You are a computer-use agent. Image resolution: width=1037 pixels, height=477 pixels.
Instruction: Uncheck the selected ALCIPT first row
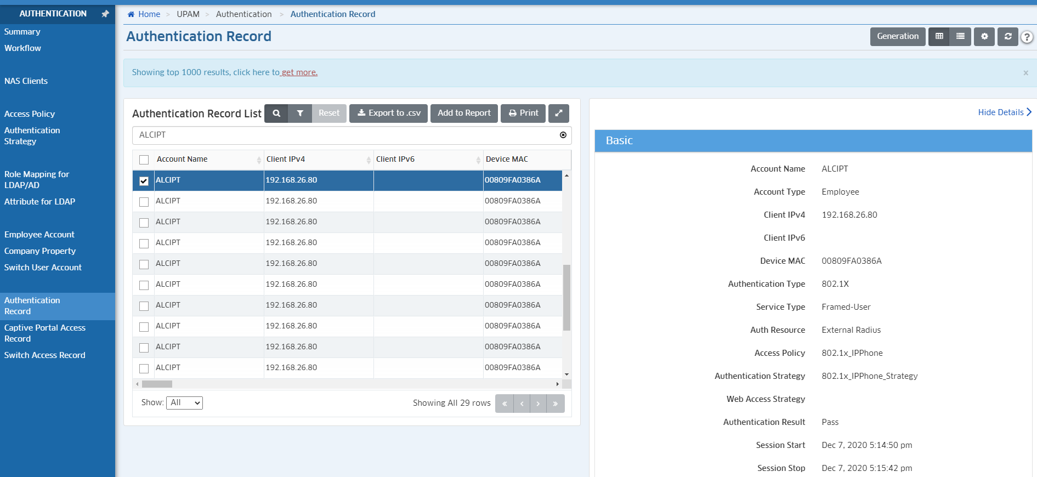tap(144, 181)
